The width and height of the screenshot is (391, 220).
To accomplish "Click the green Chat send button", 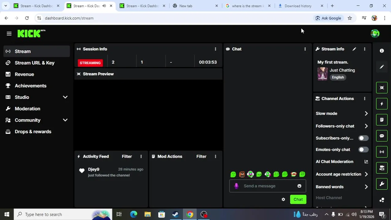I will [298, 200].
